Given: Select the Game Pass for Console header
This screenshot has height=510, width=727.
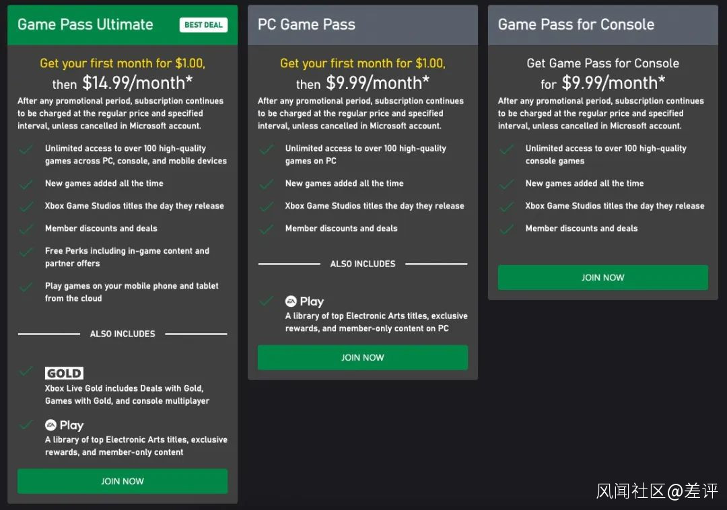Looking at the screenshot, I should pos(576,25).
